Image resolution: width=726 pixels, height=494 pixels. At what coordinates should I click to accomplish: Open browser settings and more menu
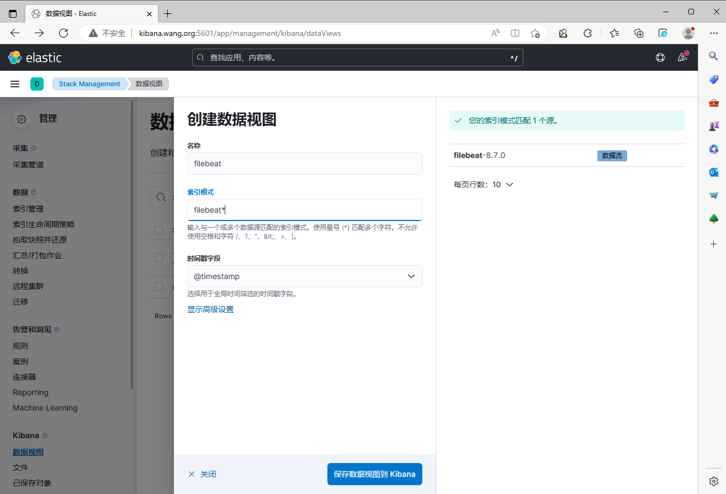[x=713, y=33]
